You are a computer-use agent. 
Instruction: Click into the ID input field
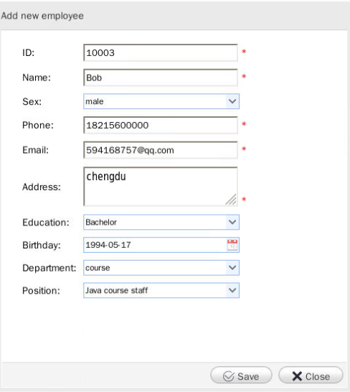[161, 52]
